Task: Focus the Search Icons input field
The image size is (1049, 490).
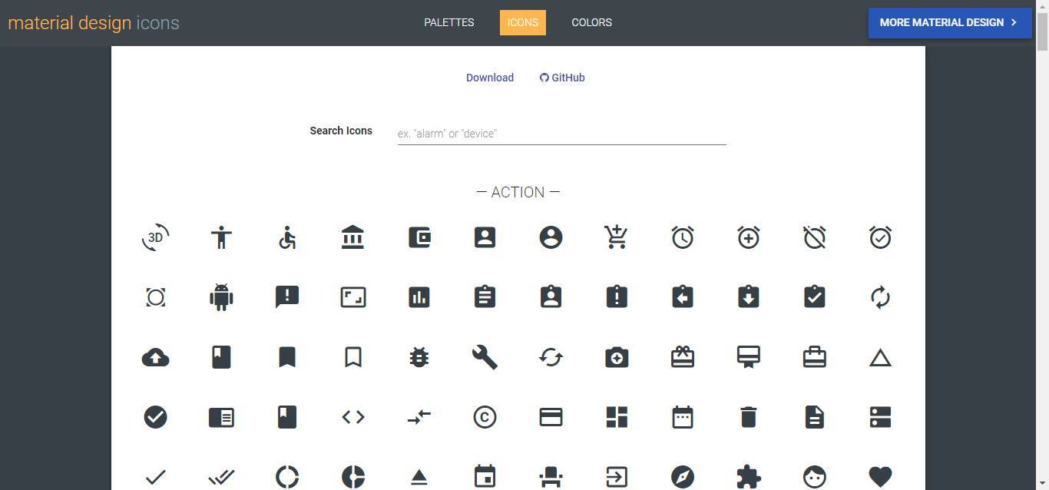Action: point(561,134)
